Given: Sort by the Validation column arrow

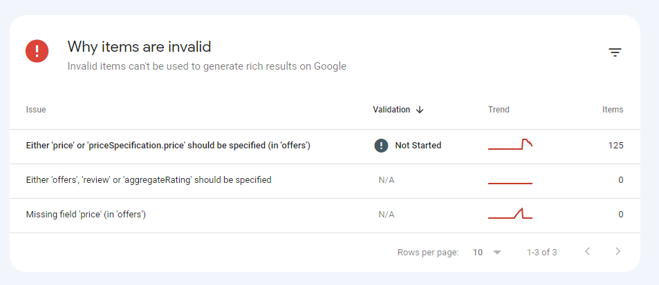Looking at the screenshot, I should [420, 110].
